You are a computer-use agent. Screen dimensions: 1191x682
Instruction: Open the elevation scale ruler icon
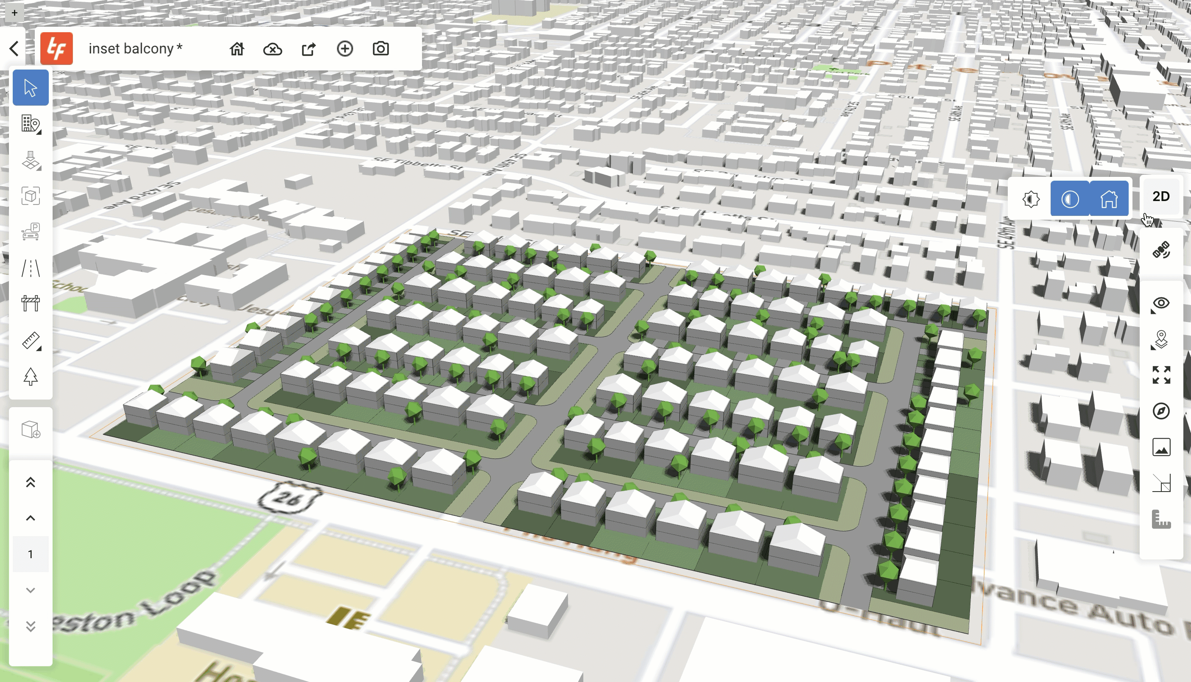[x=1161, y=519]
